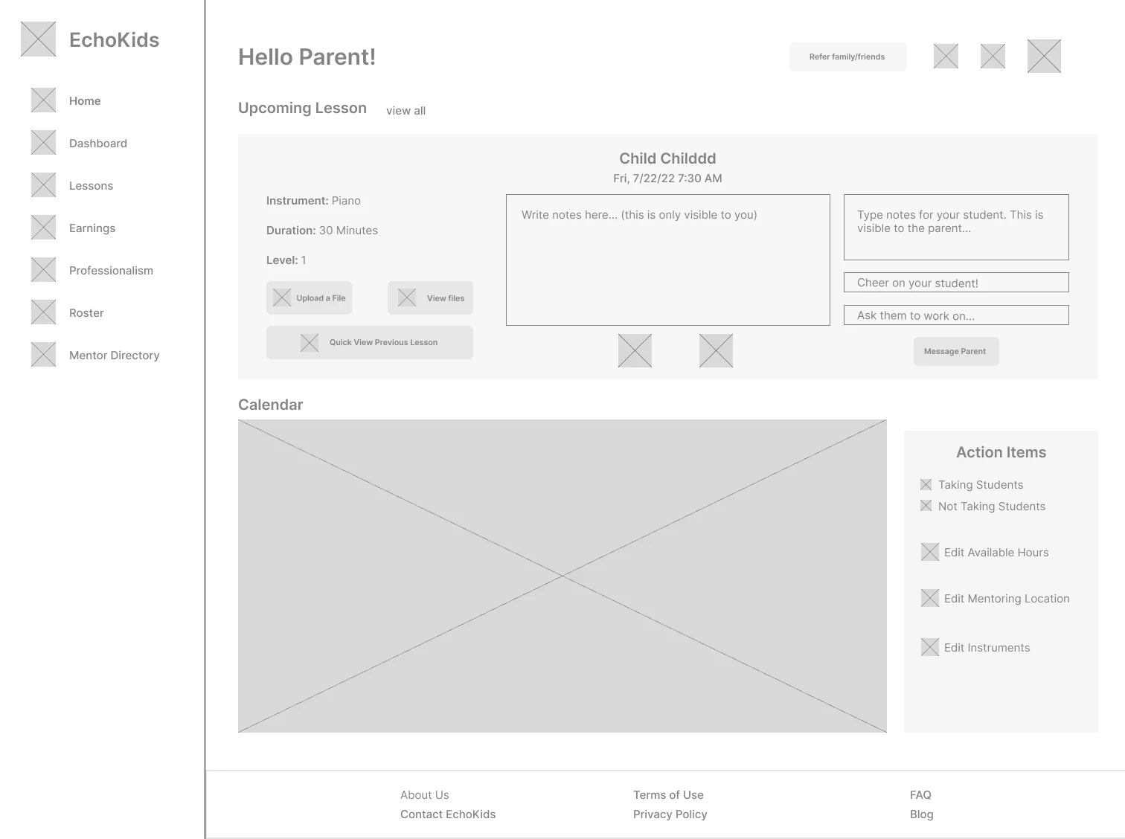
Task: Click the 'Duration: 30 Minutes' text
Action: (x=321, y=231)
